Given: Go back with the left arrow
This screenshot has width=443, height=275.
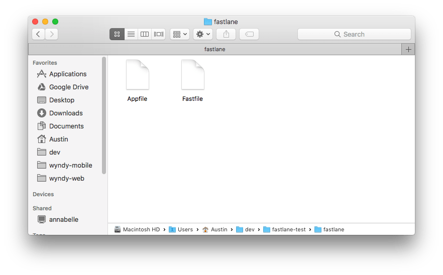Looking at the screenshot, I should point(39,34).
